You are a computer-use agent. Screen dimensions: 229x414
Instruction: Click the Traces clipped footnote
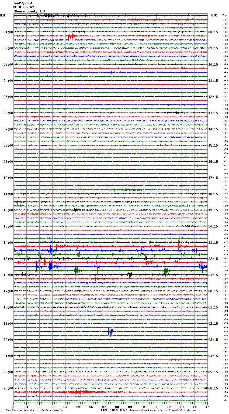[x=163, y=410]
